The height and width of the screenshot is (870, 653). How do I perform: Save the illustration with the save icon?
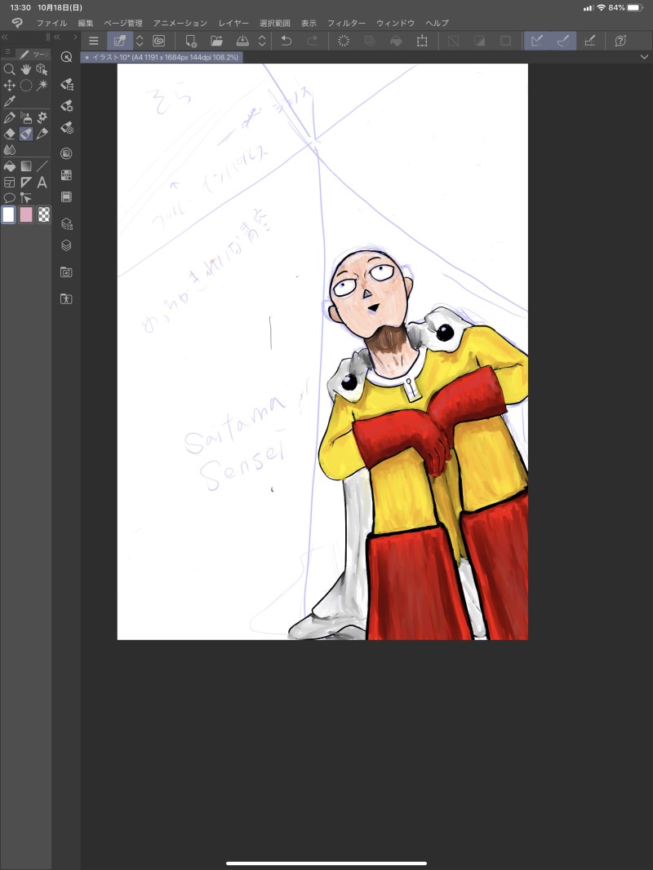[242, 41]
